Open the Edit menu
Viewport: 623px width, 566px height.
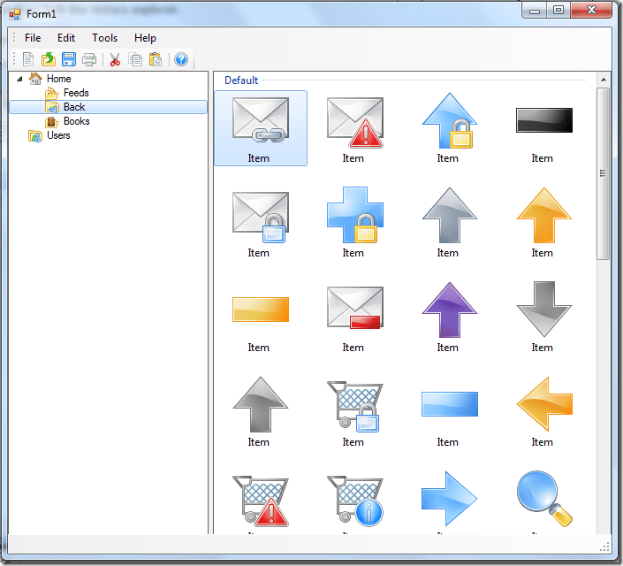point(66,38)
